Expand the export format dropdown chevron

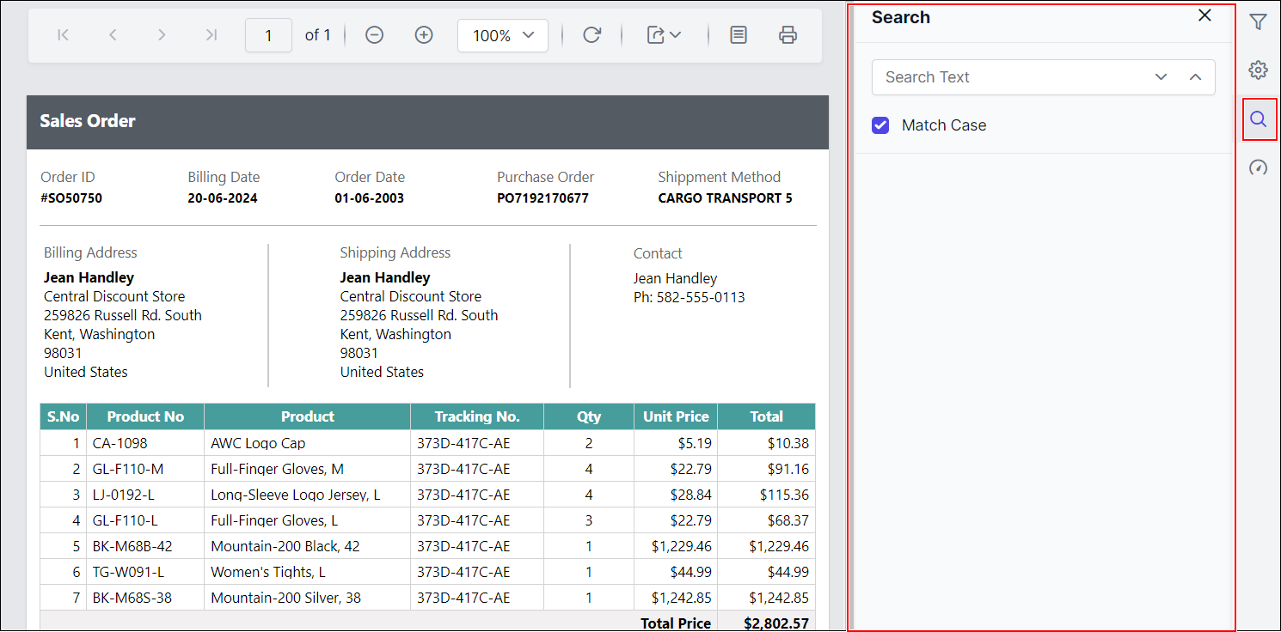675,35
